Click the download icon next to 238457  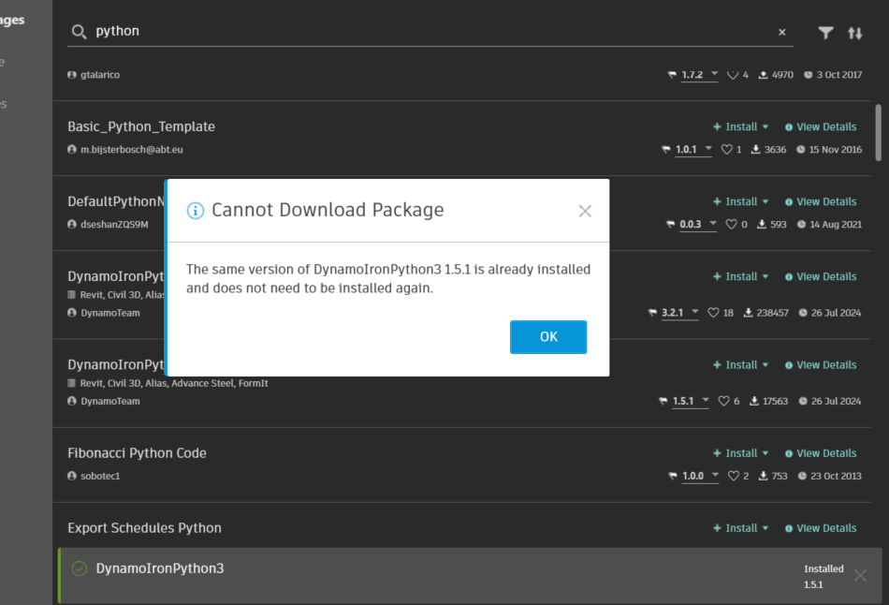749,313
